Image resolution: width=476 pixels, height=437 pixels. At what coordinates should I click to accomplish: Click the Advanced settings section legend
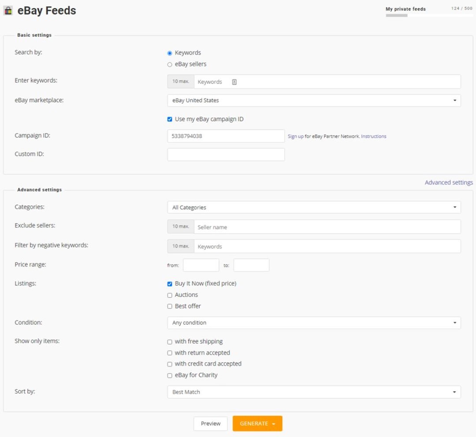(x=40, y=190)
